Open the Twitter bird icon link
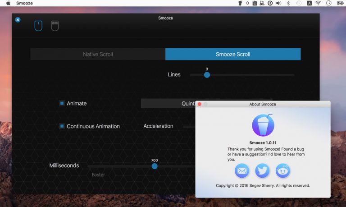 click(x=262, y=171)
